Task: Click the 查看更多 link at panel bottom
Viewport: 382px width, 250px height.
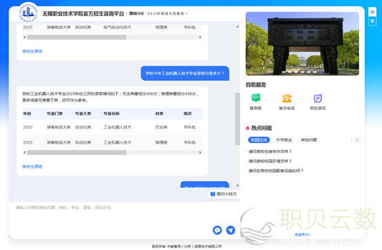Action: click(303, 235)
